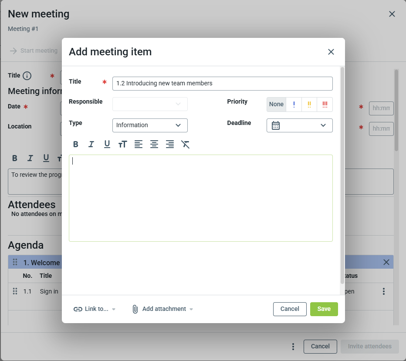Save the new meeting item

click(324, 309)
